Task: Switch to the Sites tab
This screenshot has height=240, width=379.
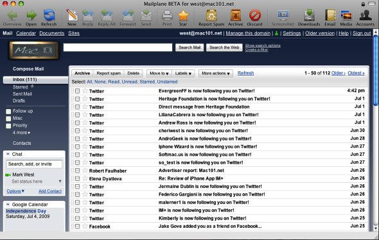Action: point(74,33)
